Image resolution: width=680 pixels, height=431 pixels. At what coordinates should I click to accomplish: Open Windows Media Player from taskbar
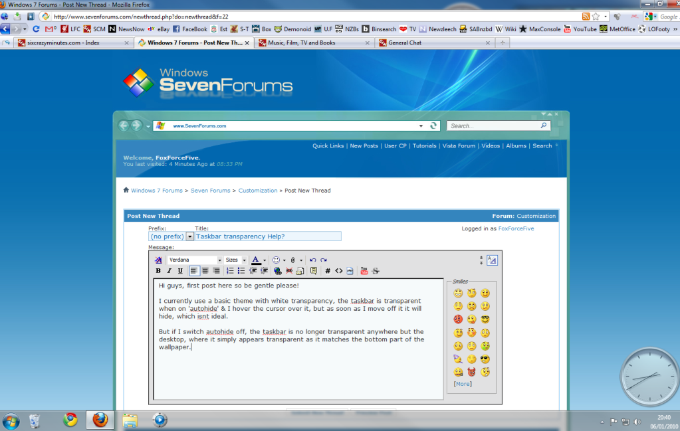point(160,420)
